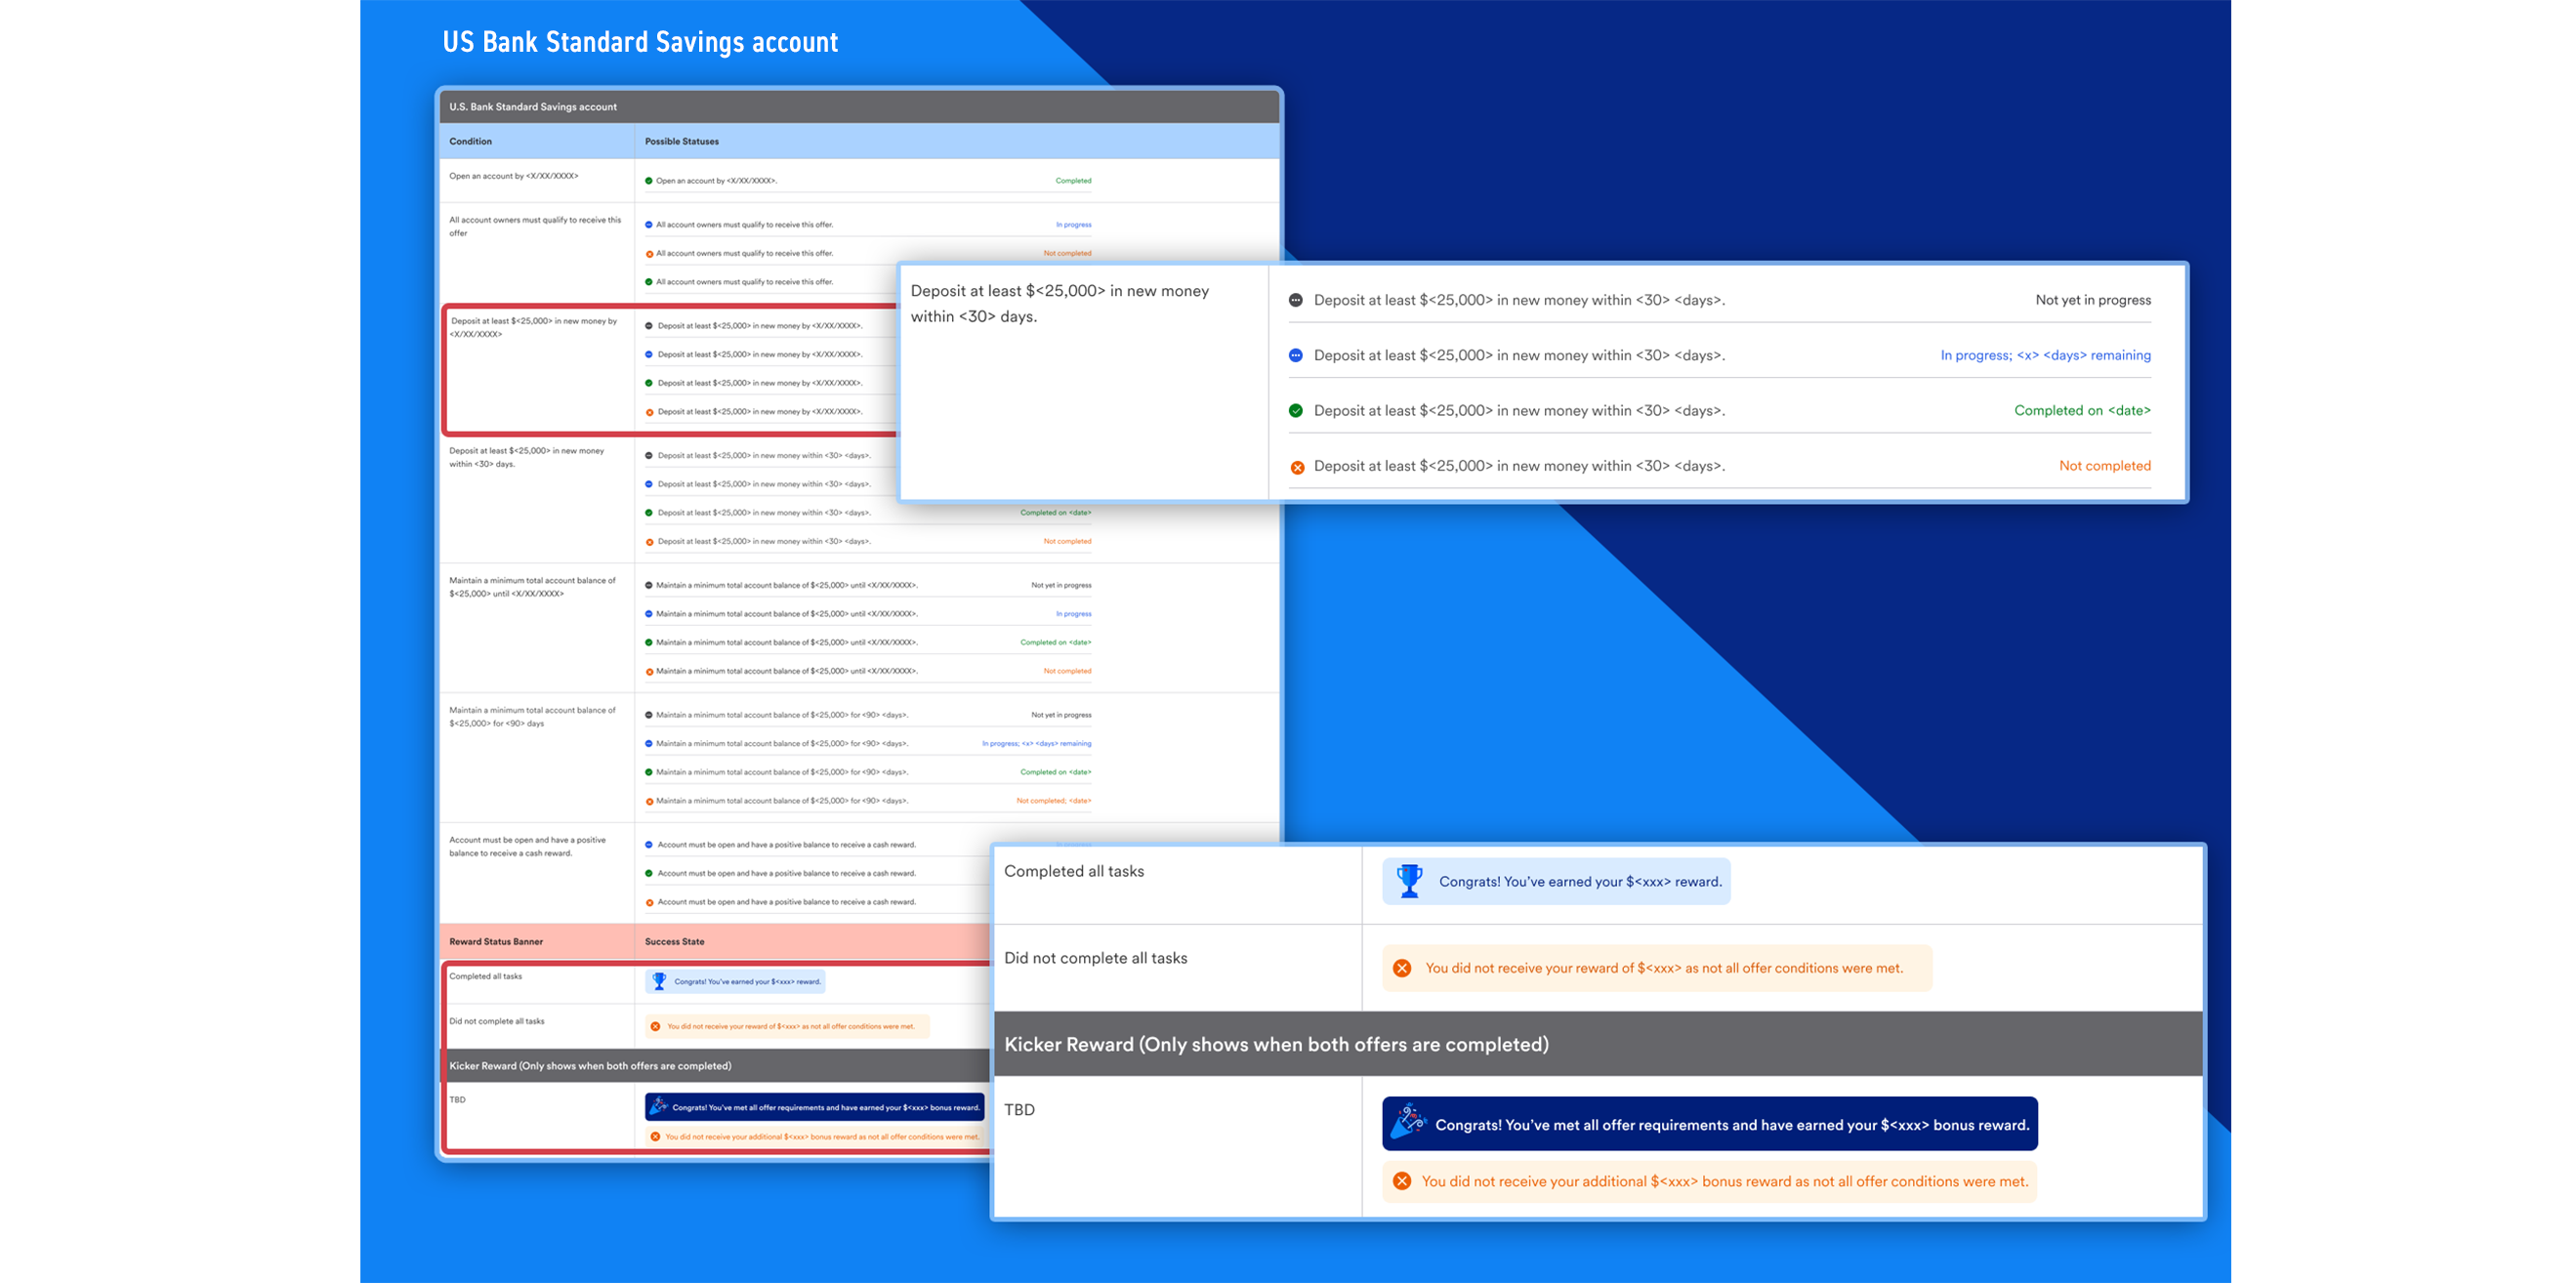Screen dimensions: 2576x1284
Task: Click the gray table title bar 'U.S. Bank Standard Savings account'
Action: 859,107
